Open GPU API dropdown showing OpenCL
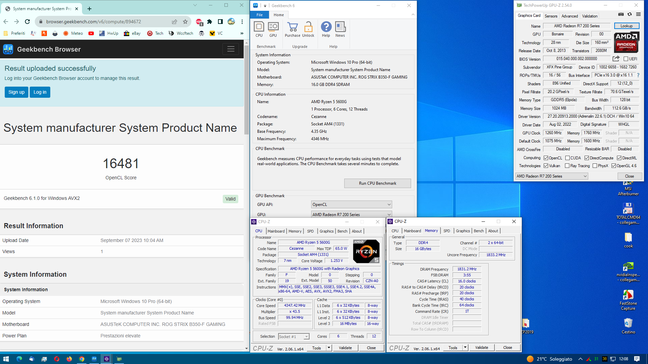 coord(351,205)
